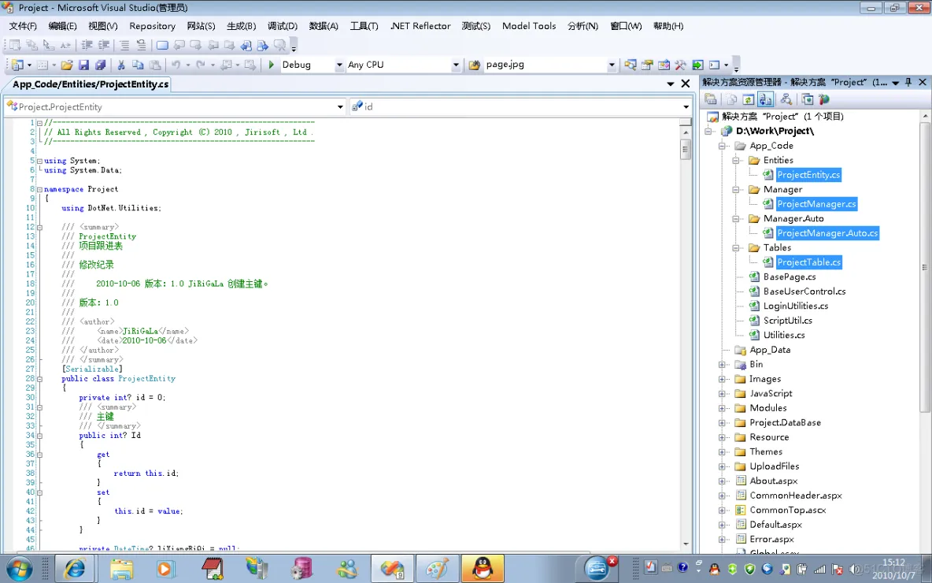Decrease line indent using toolbar icon
The height and width of the screenshot is (583, 932).
click(x=87, y=45)
